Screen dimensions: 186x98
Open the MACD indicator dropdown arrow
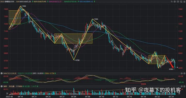pyautogui.click(x=2, y=73)
